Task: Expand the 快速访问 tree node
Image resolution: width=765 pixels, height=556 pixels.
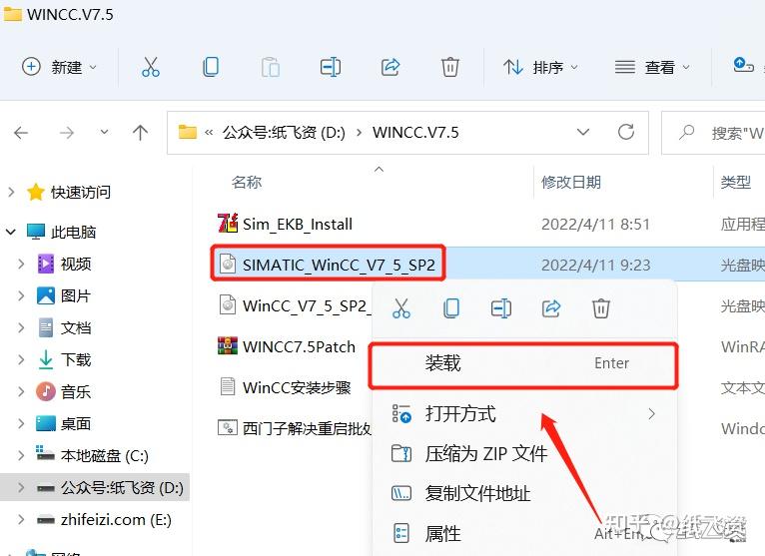Action: click(x=11, y=193)
